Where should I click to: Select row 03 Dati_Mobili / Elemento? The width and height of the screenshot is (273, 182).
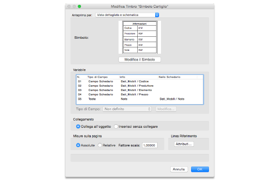[x=140, y=90]
